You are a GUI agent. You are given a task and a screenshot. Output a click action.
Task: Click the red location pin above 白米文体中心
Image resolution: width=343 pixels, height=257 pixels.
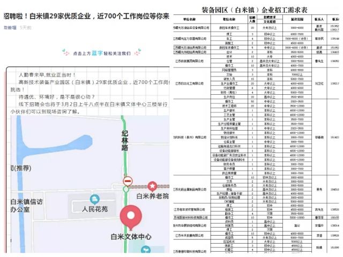point(131,216)
